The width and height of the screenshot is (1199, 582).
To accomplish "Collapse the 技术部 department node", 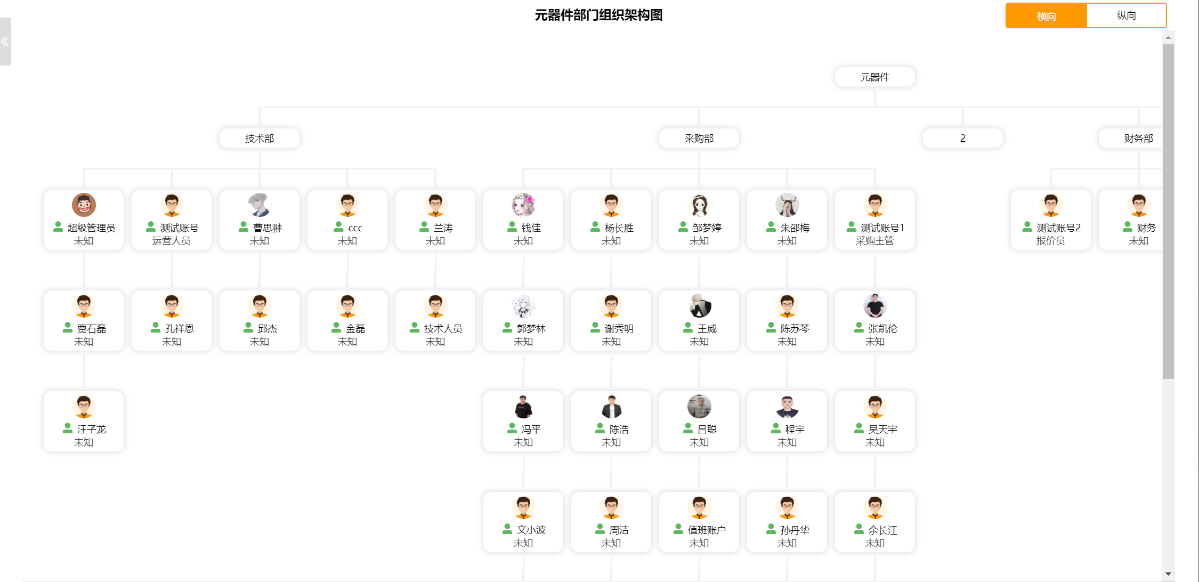I will (x=260, y=138).
